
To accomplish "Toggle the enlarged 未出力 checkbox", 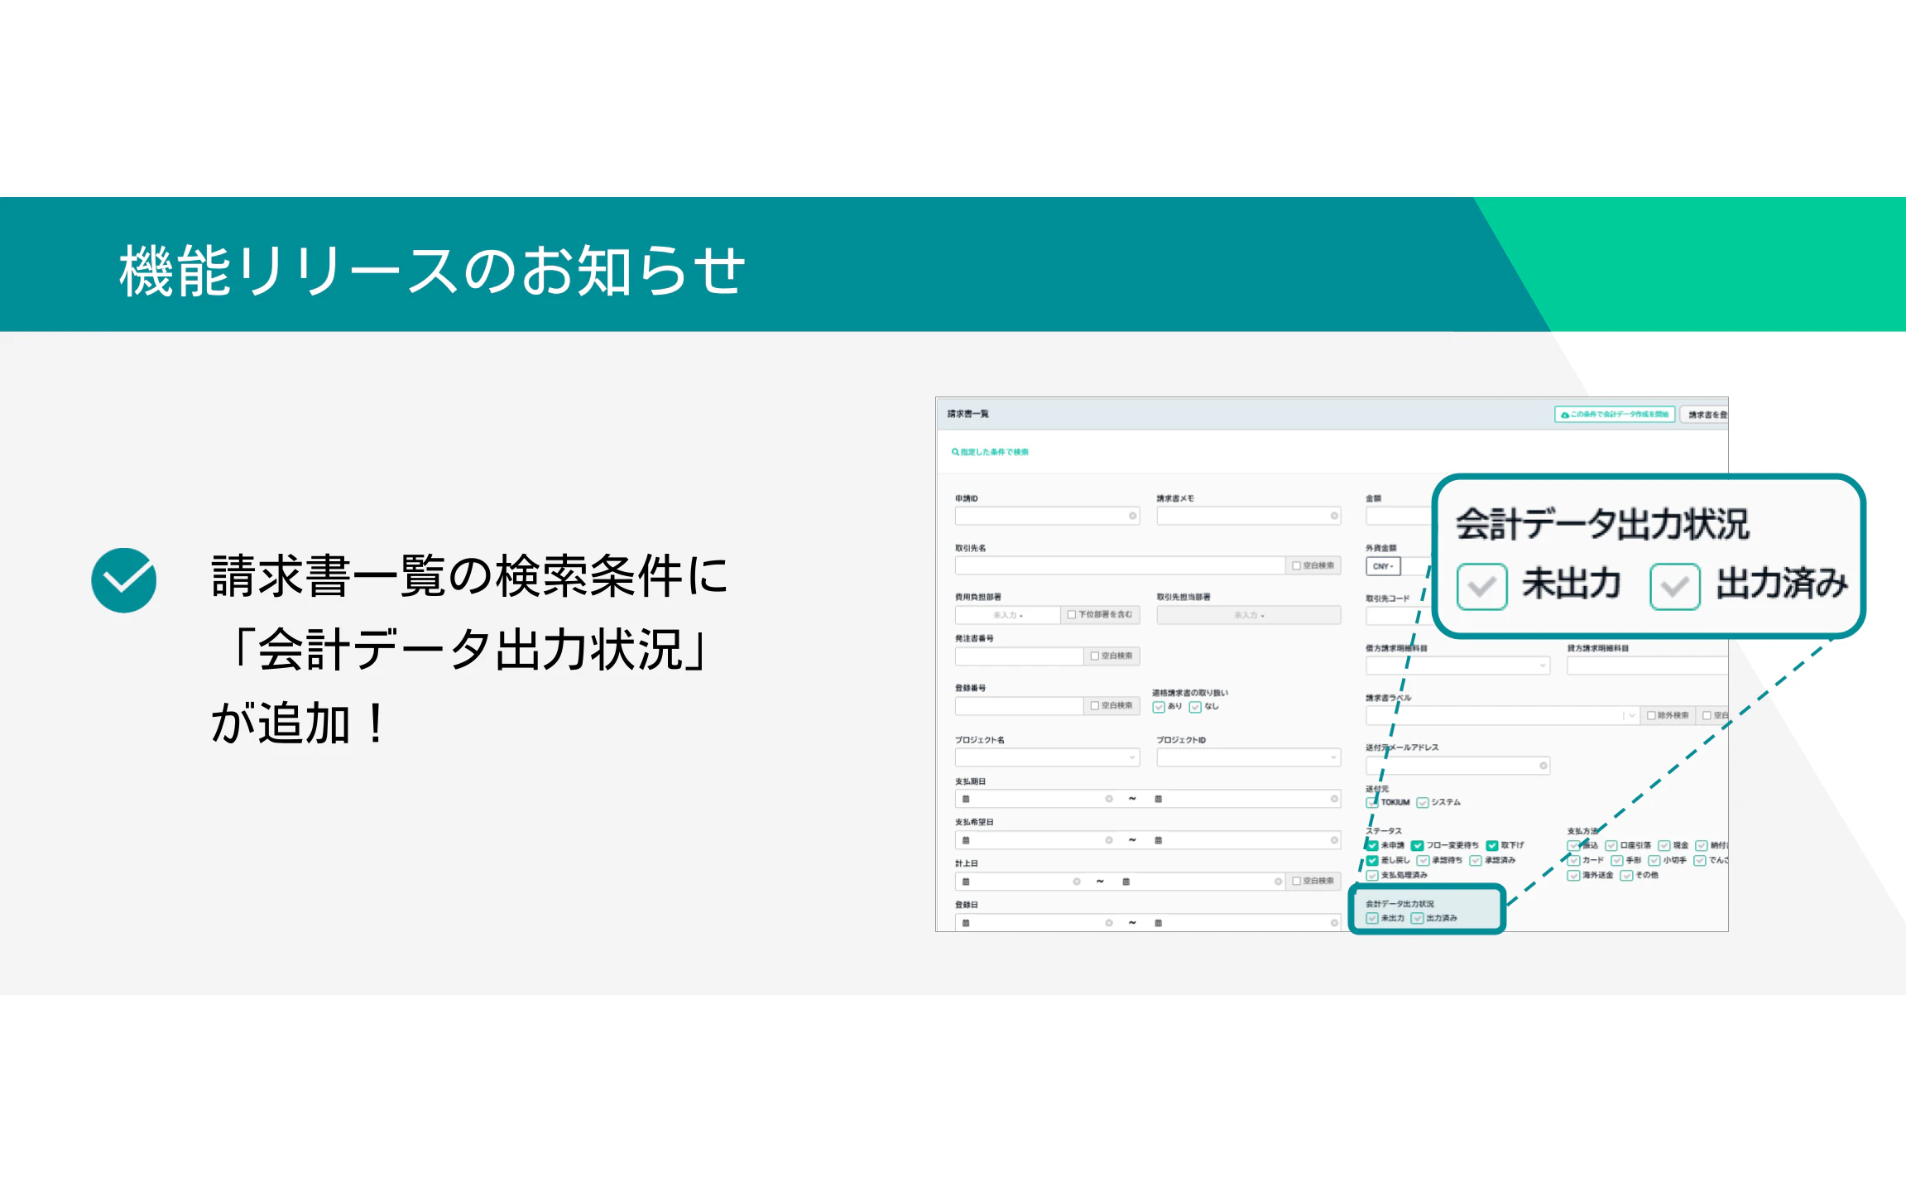I will click(1481, 587).
